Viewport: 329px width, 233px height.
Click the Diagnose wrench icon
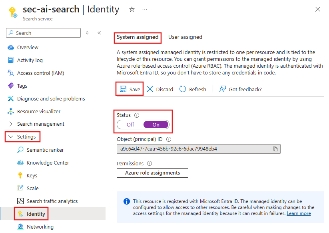click(x=11, y=98)
